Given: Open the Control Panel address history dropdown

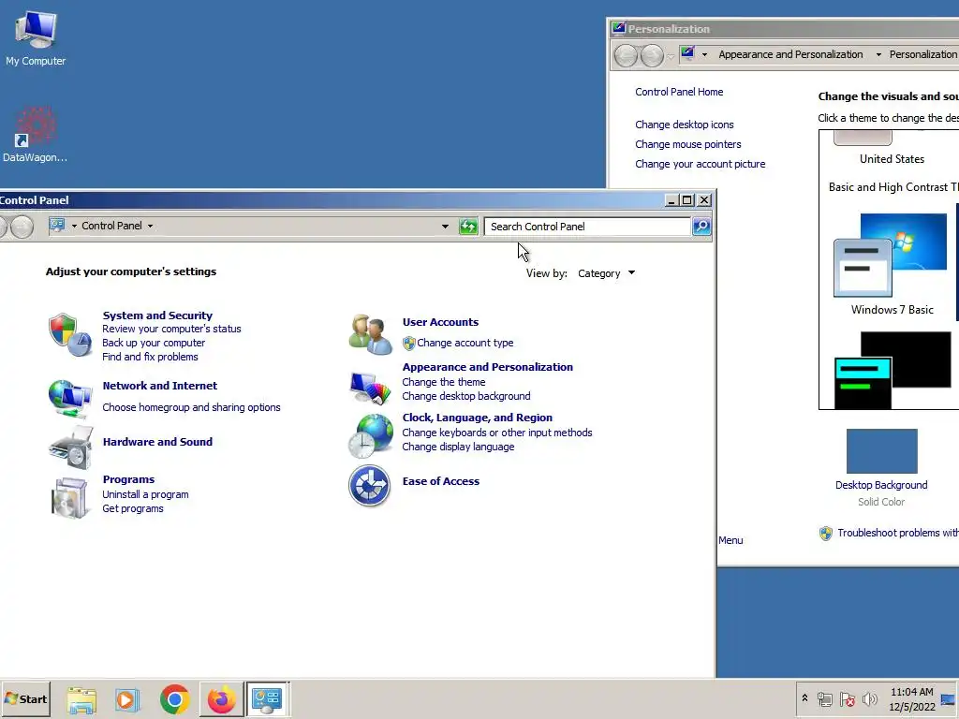Looking at the screenshot, I should coord(445,227).
